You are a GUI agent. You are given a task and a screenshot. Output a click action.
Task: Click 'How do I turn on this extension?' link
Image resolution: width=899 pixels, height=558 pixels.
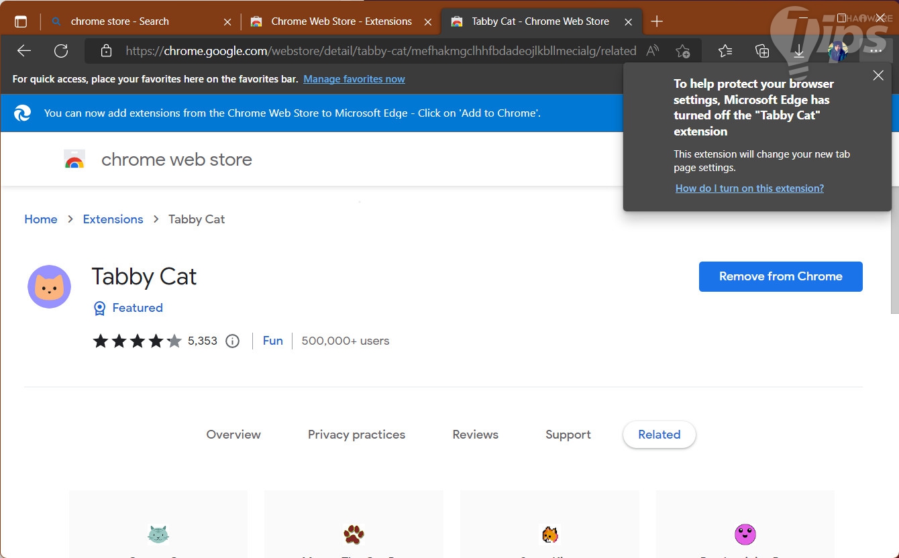(749, 188)
